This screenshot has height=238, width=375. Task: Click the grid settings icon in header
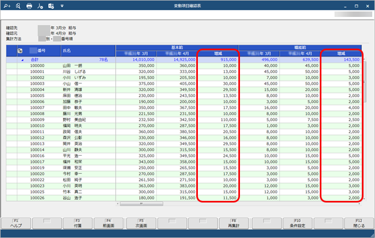click(20, 50)
